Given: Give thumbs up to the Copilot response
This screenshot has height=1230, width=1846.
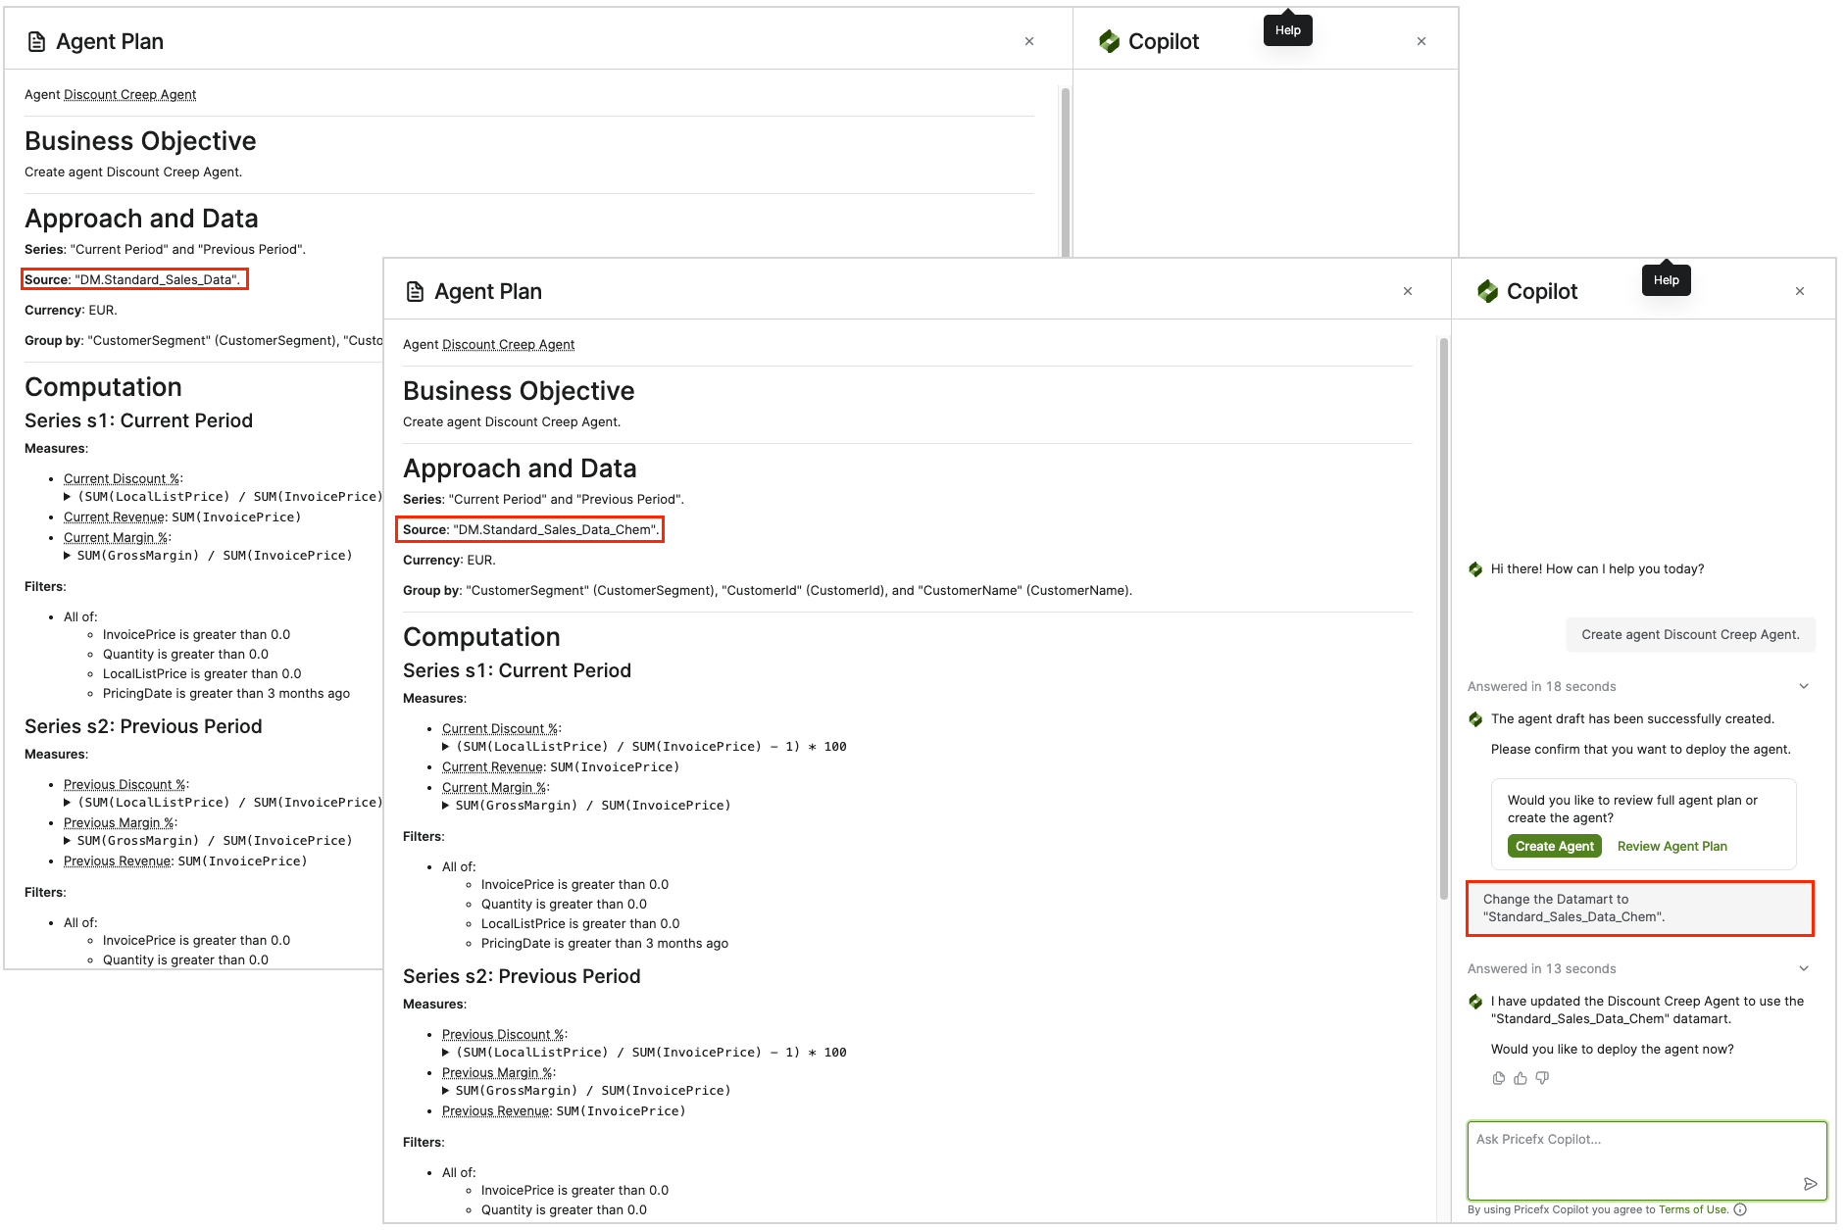Looking at the screenshot, I should (1521, 1078).
